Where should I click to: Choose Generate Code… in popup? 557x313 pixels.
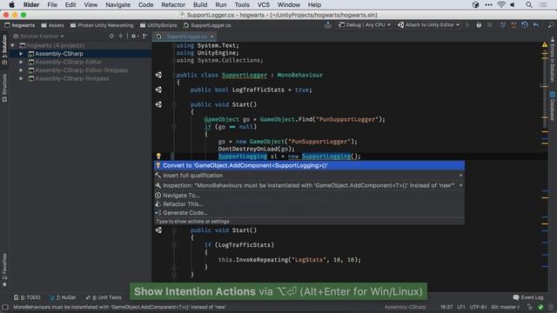point(309,212)
